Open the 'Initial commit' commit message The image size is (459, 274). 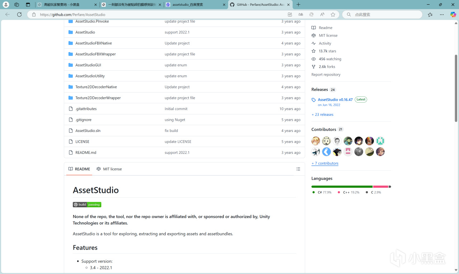176,109
